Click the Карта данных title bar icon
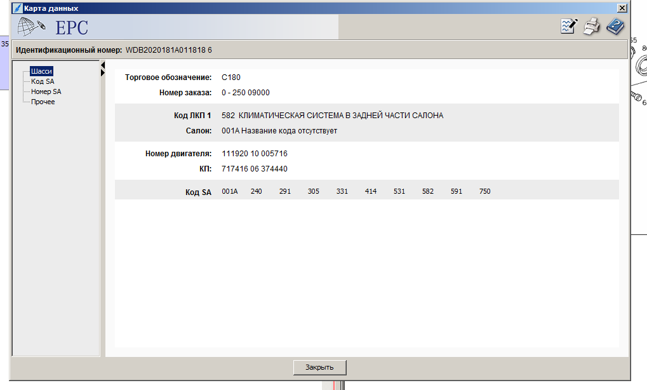 [x=17, y=8]
